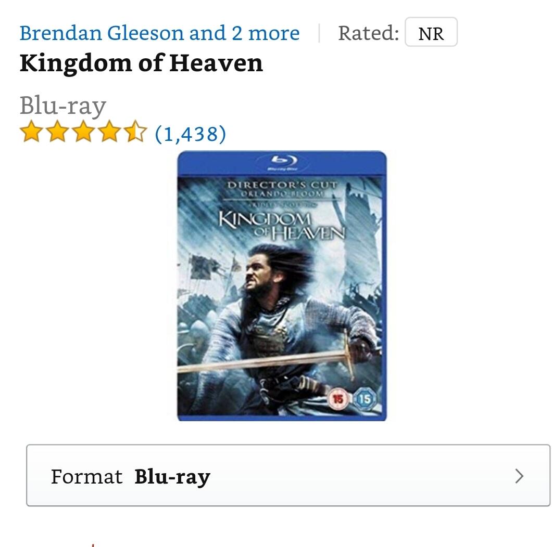Click the gray Blu-ray subtitle text
The image size is (552, 547).
tap(63, 106)
